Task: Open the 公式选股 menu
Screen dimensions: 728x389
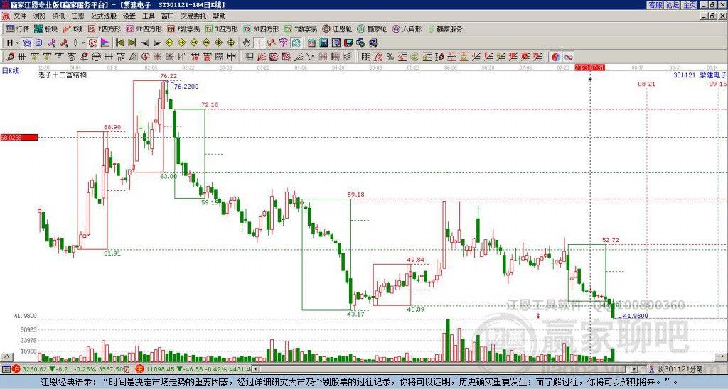Action: tap(104, 16)
